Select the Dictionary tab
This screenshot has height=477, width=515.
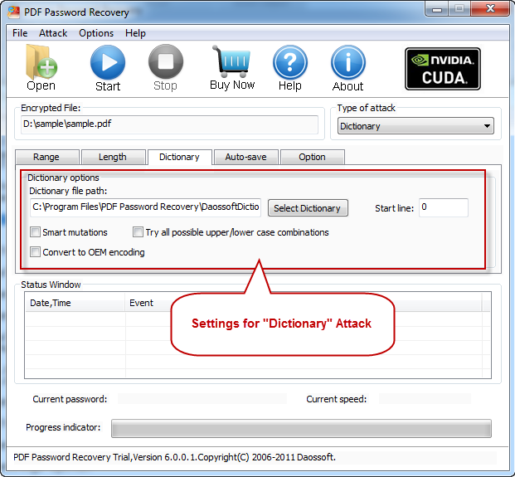click(x=180, y=157)
